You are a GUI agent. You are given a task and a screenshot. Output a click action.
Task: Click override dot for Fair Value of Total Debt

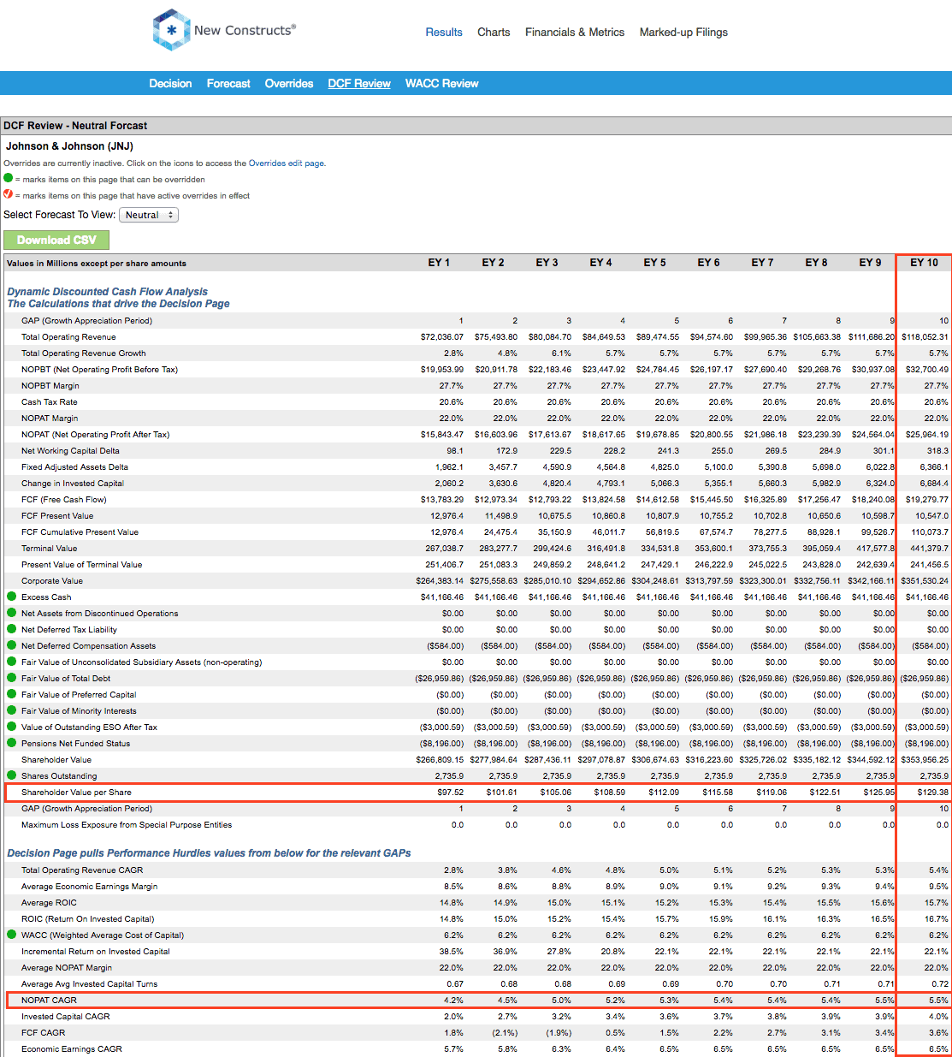tap(11, 678)
